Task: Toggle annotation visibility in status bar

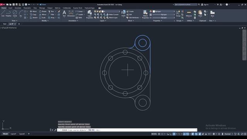Action: click(x=200, y=134)
